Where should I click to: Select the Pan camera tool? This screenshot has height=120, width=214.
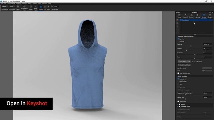coord(45,7)
